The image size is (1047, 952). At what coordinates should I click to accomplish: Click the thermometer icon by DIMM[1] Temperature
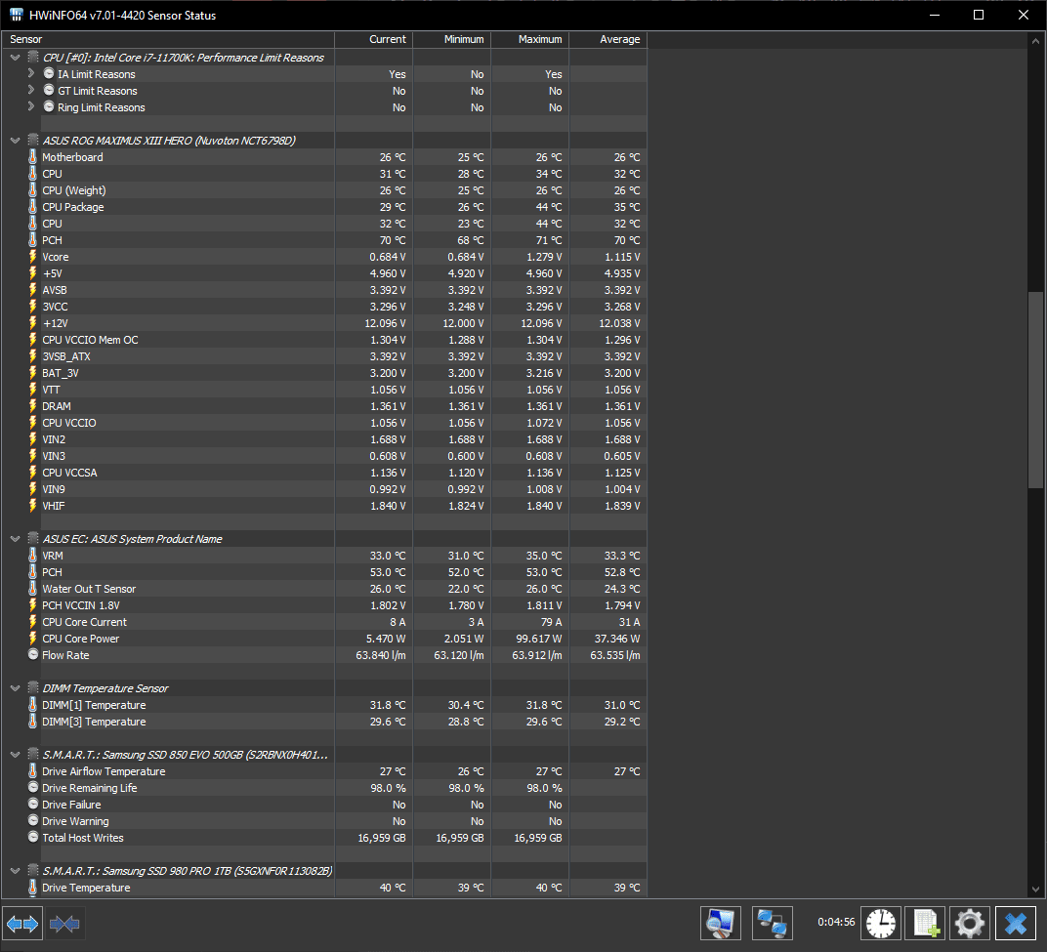[x=33, y=705]
